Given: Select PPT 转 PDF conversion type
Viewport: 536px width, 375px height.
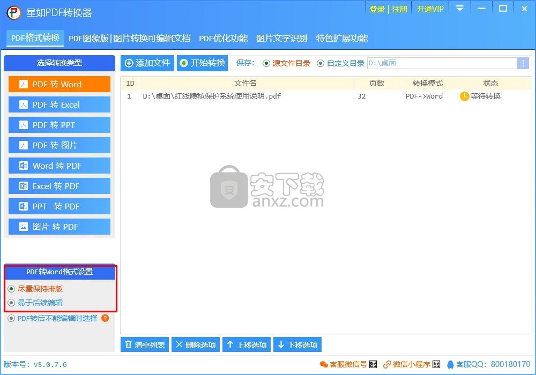Looking at the screenshot, I should 59,206.
